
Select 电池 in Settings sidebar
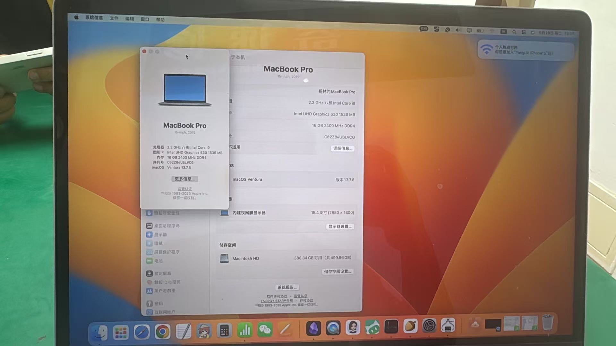pos(154,261)
